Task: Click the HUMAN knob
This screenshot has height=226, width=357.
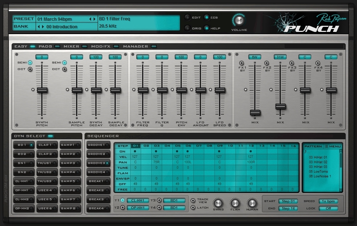Action: tap(252, 203)
